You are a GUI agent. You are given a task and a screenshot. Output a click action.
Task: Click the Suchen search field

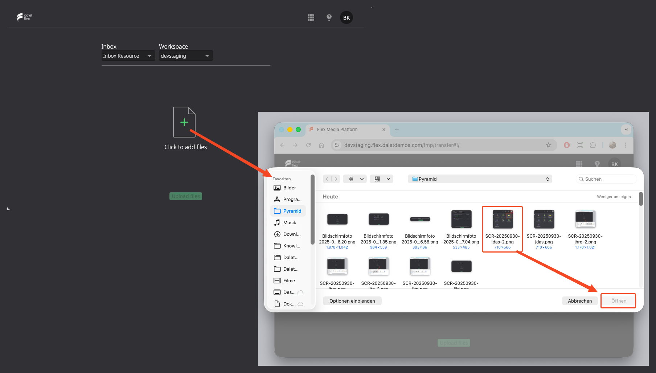pyautogui.click(x=606, y=179)
